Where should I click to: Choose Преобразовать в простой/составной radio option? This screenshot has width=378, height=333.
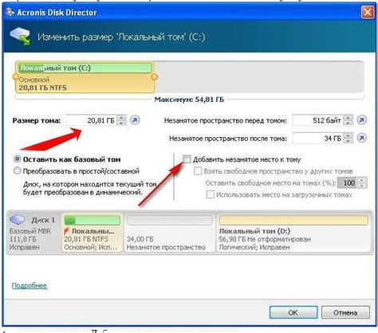(18, 170)
